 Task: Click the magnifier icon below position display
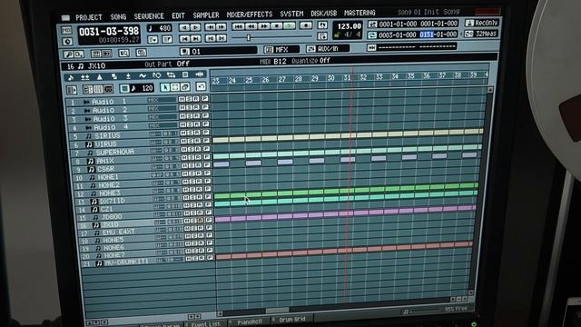[68, 54]
